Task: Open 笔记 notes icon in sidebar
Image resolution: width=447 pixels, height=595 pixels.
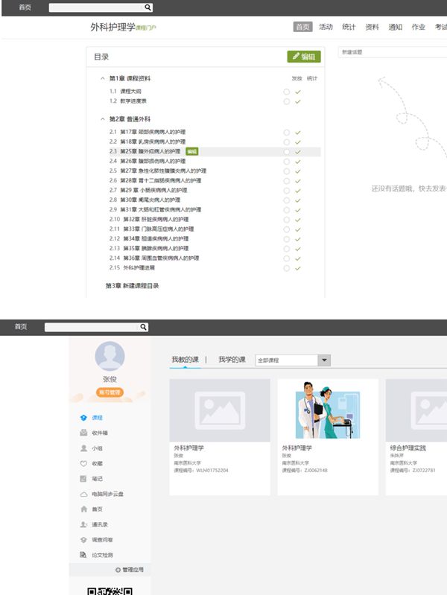Action: (83, 479)
